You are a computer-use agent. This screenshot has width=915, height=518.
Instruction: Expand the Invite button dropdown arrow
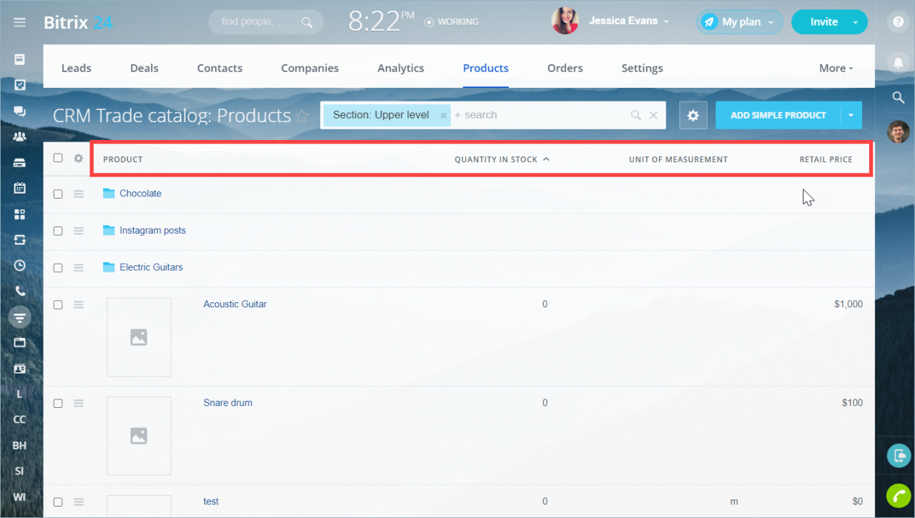click(856, 22)
